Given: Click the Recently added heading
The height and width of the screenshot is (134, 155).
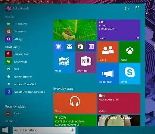Looking at the screenshot, I should click(16, 106).
